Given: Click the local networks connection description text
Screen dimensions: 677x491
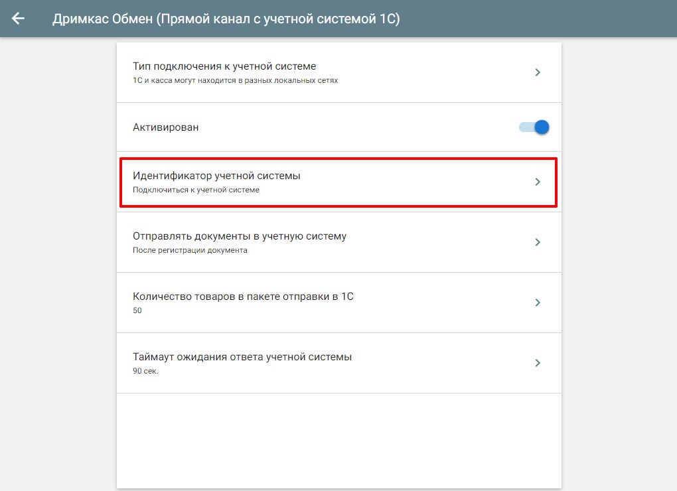Looking at the screenshot, I should (x=235, y=80).
